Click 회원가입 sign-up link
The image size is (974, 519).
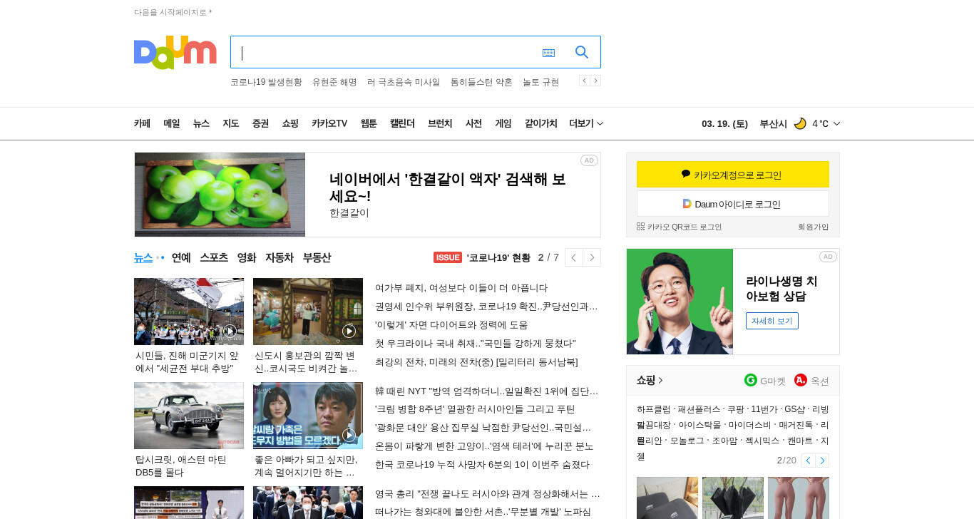pyautogui.click(x=814, y=227)
